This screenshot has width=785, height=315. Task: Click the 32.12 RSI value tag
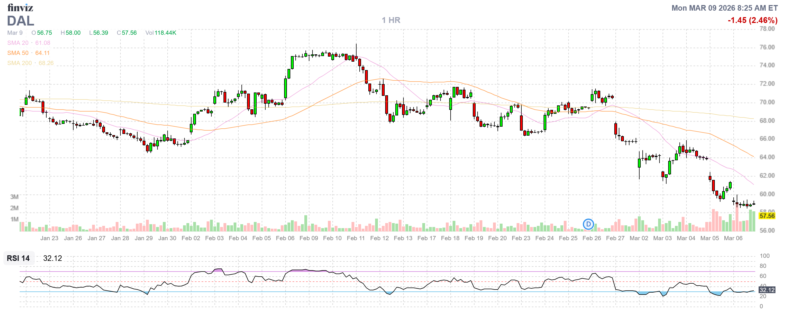coord(767,290)
